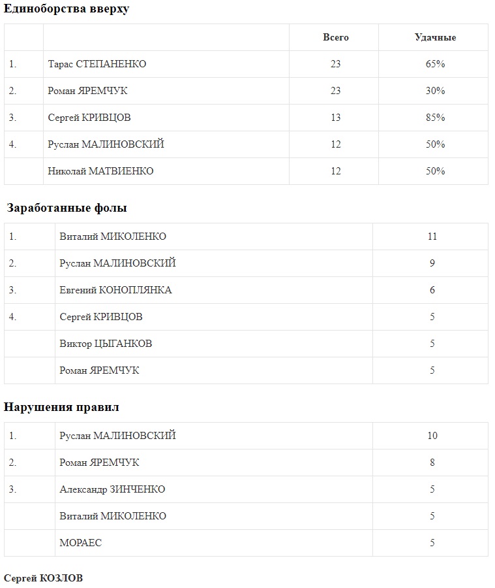Click the value 8 beside Роман ЯРЕМЧУК
This screenshot has height=588, width=495.
(432, 463)
